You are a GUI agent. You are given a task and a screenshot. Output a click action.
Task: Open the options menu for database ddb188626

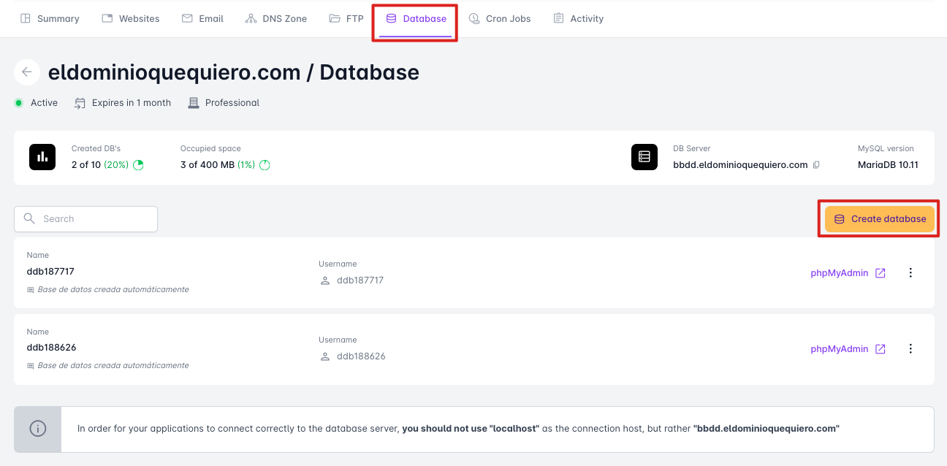click(x=910, y=348)
